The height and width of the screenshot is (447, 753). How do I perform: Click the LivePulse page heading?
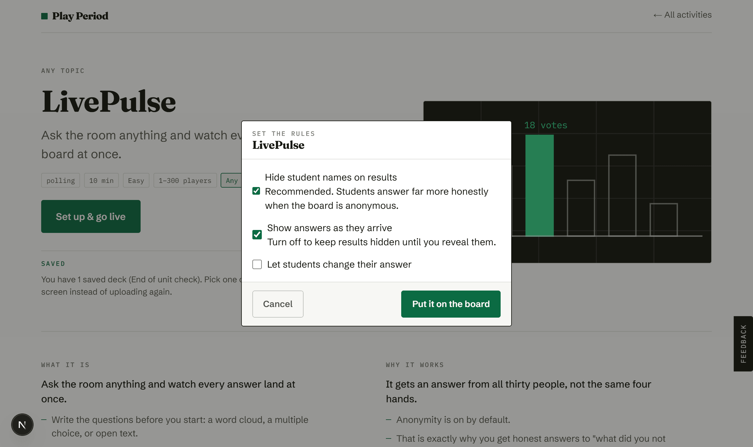pos(109,101)
